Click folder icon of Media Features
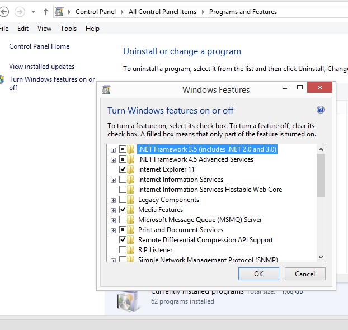 click(x=131, y=210)
